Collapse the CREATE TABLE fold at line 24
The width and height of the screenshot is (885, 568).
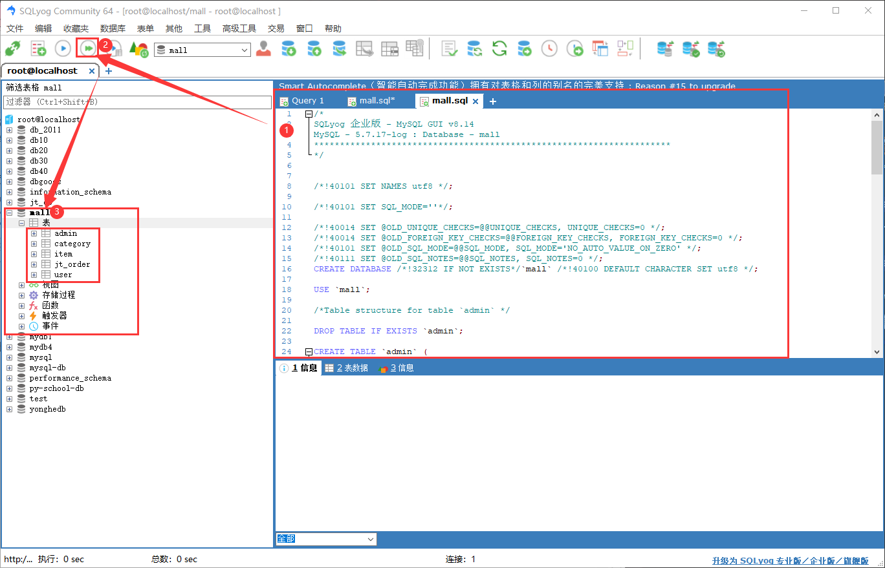coord(309,352)
